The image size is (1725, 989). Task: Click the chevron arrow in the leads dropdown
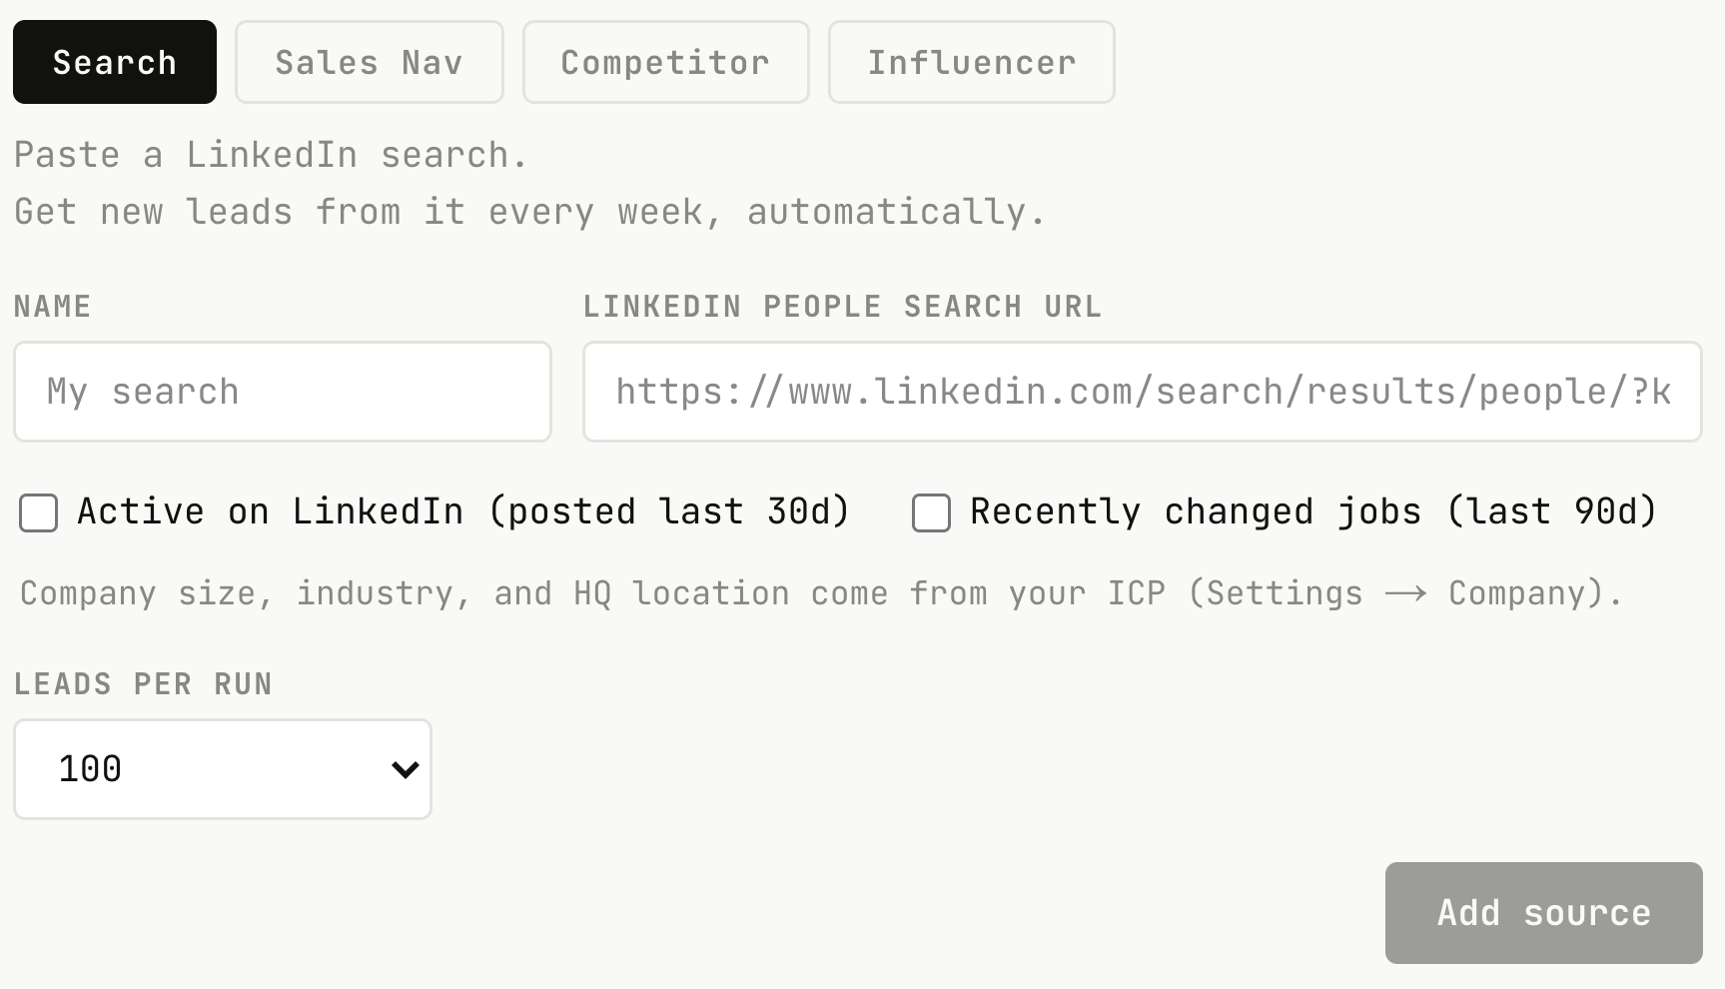click(405, 769)
